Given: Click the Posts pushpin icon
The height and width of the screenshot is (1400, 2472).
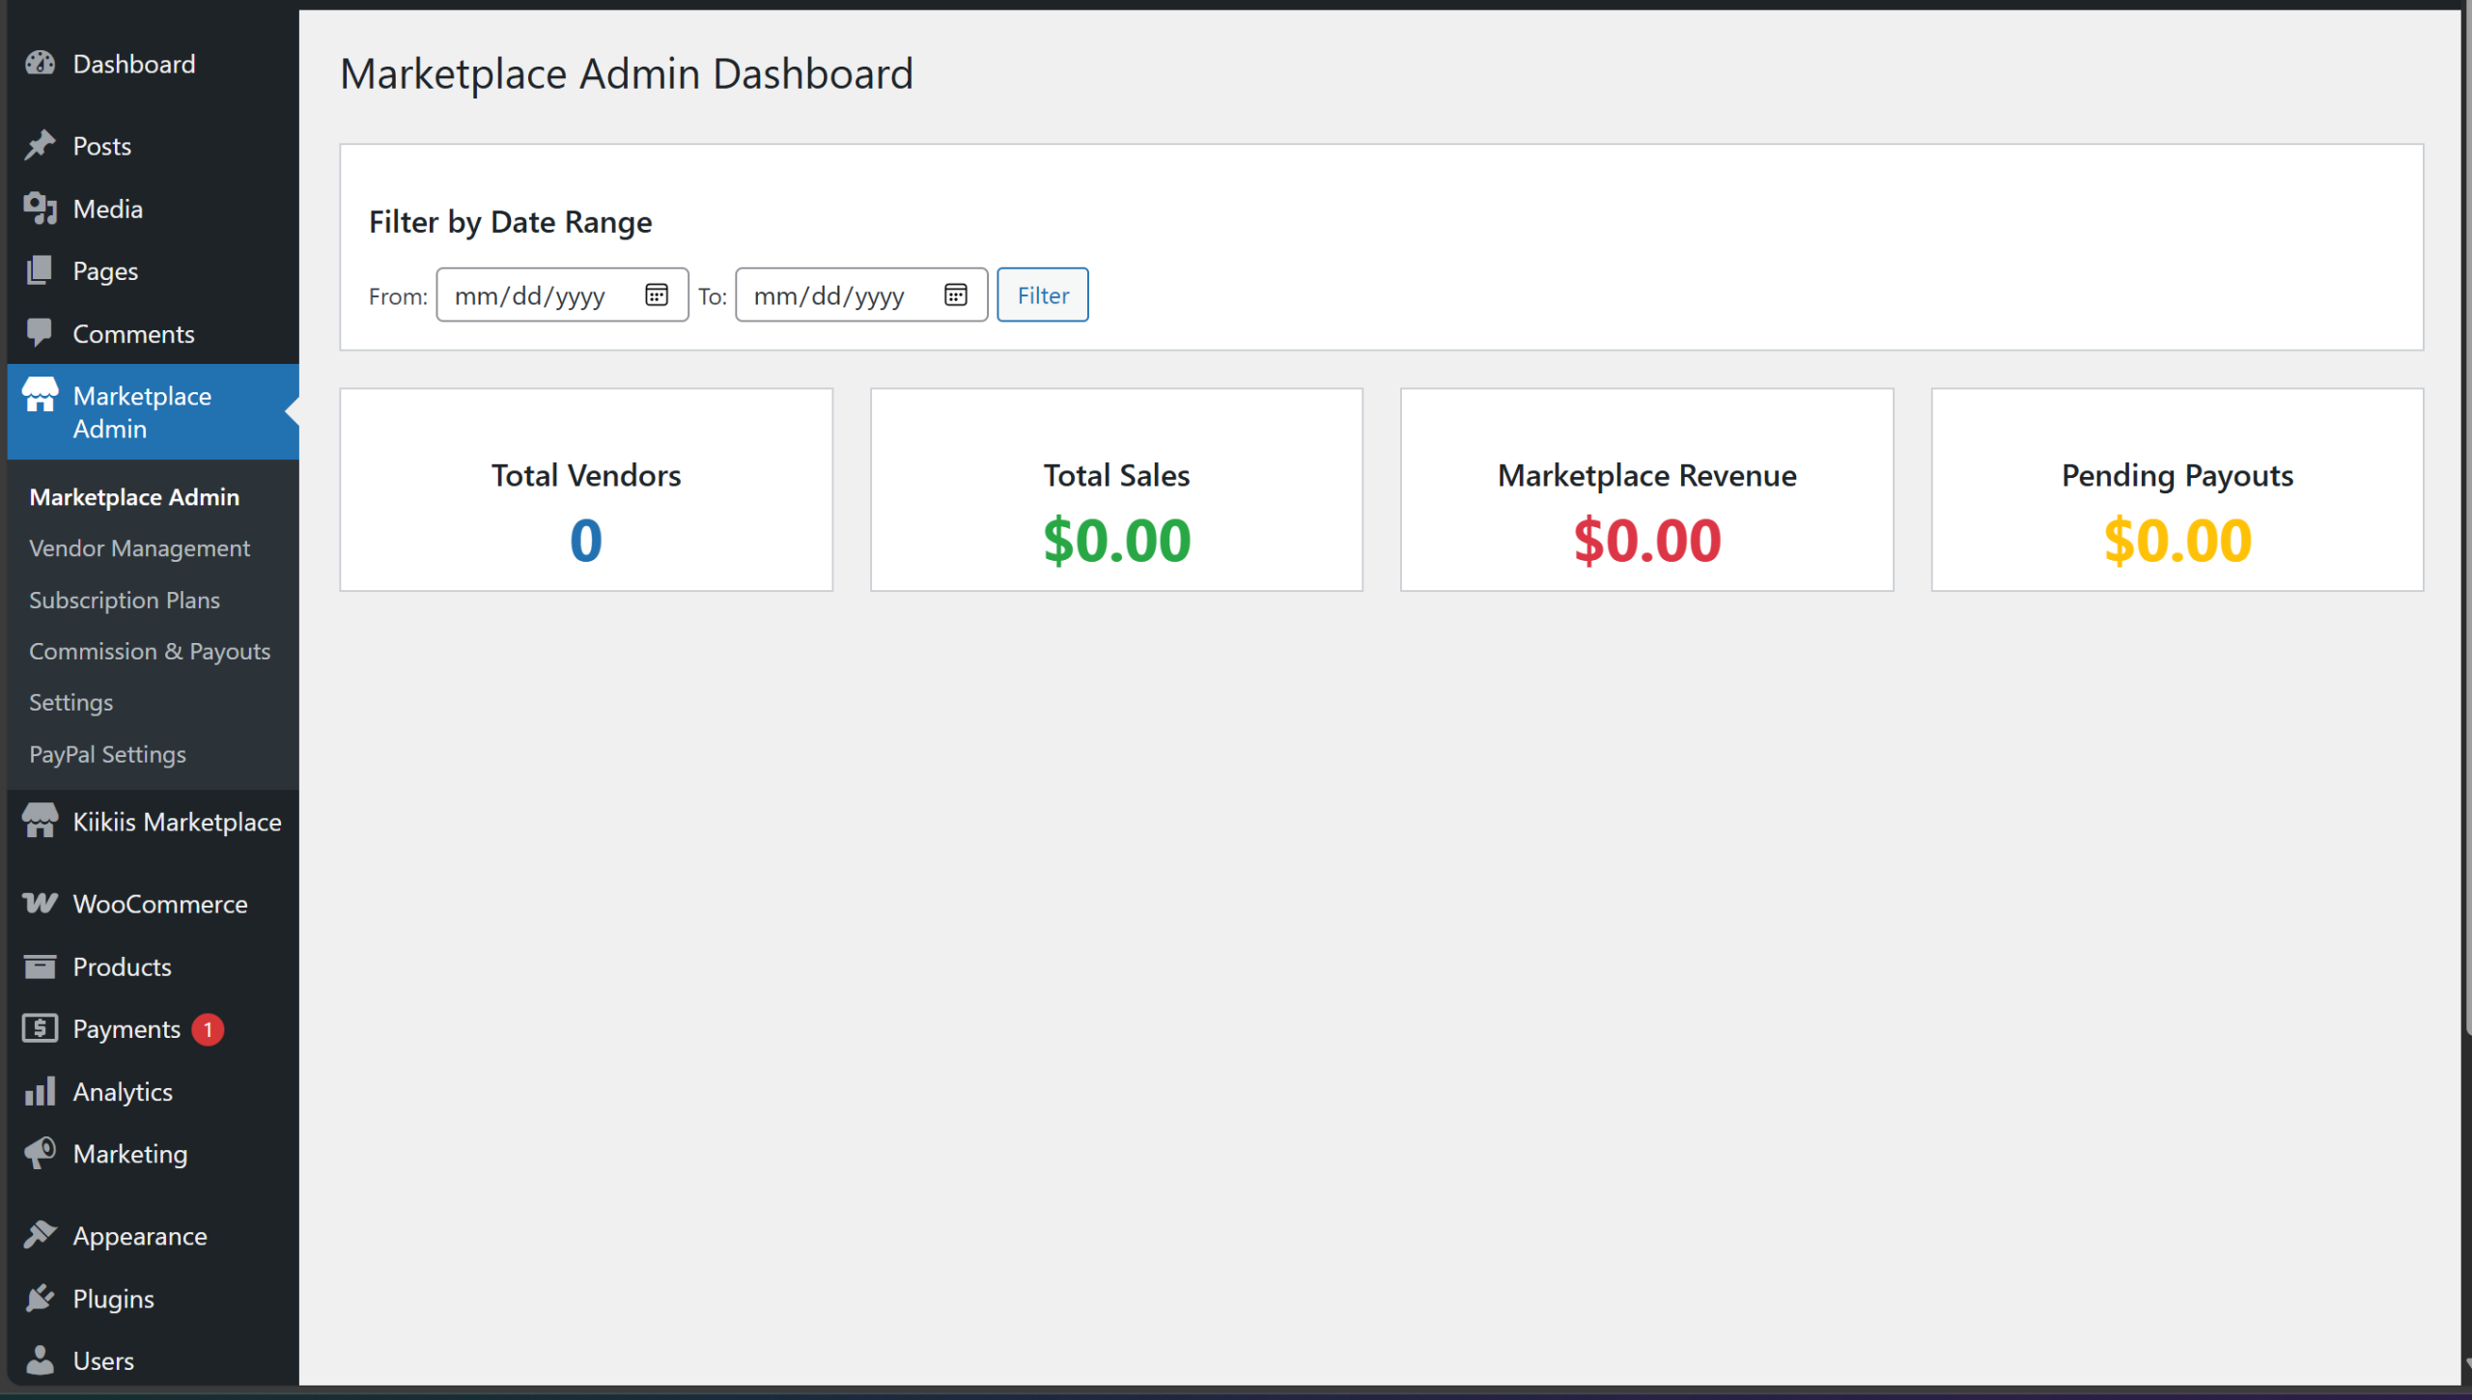Looking at the screenshot, I should [40, 146].
